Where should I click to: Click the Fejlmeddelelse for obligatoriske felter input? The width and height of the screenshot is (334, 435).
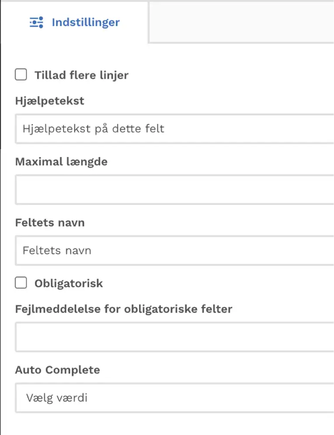point(174,337)
